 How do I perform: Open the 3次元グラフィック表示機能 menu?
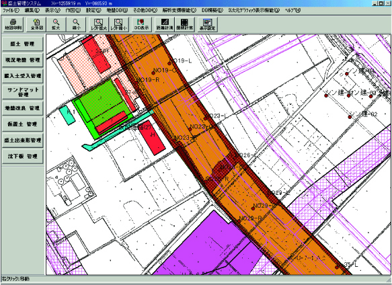point(253,10)
